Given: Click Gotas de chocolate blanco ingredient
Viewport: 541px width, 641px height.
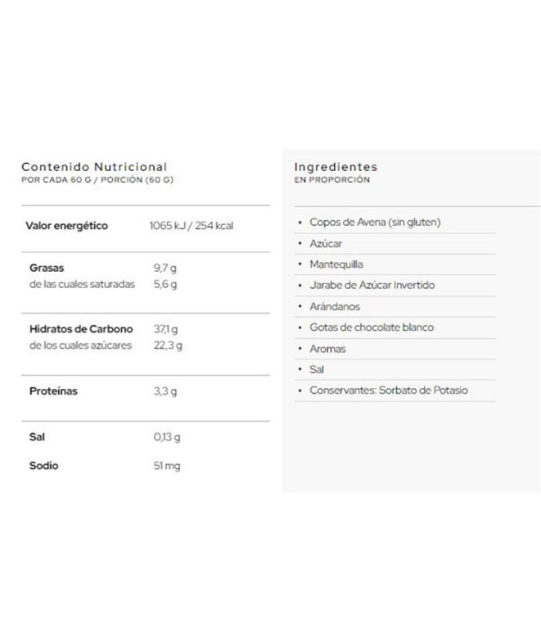Looking at the screenshot, I should (372, 327).
